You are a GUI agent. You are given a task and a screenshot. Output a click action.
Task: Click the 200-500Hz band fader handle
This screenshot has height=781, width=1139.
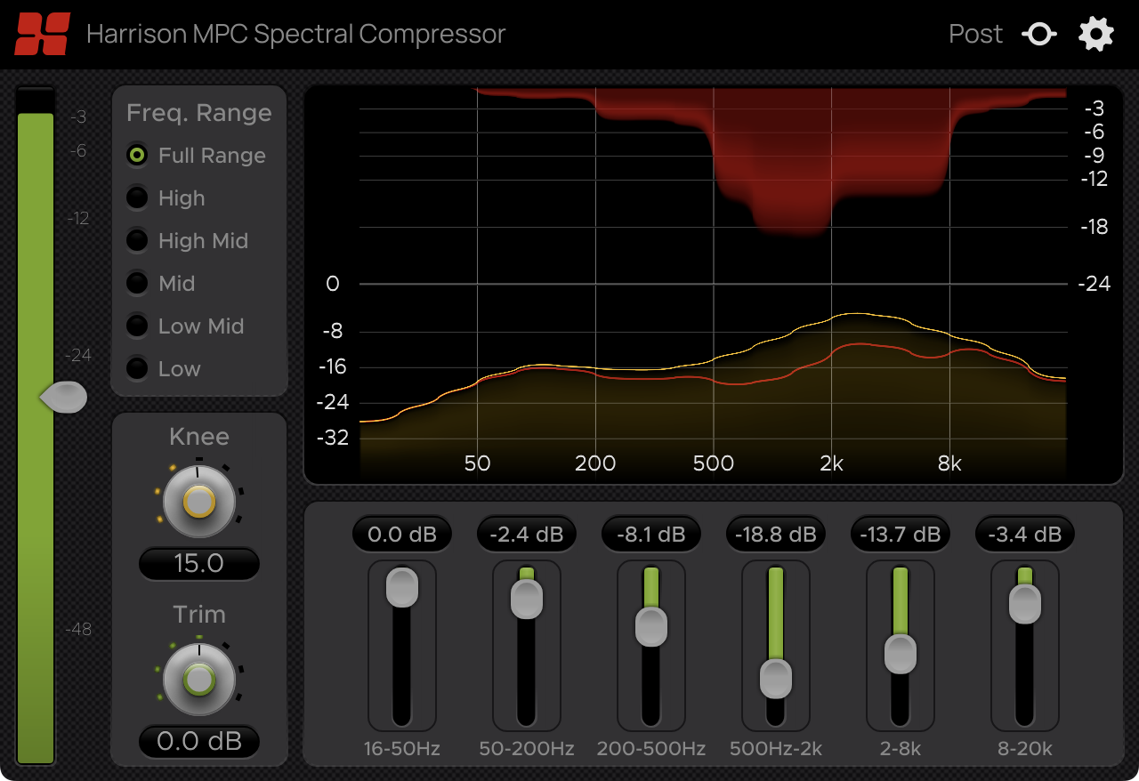coord(651,627)
